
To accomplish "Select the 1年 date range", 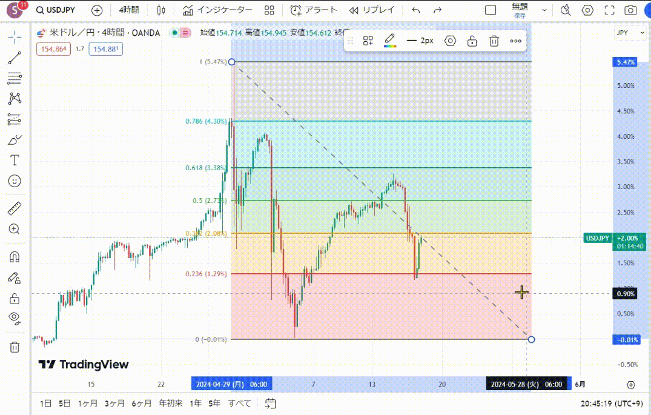I will (x=196, y=403).
